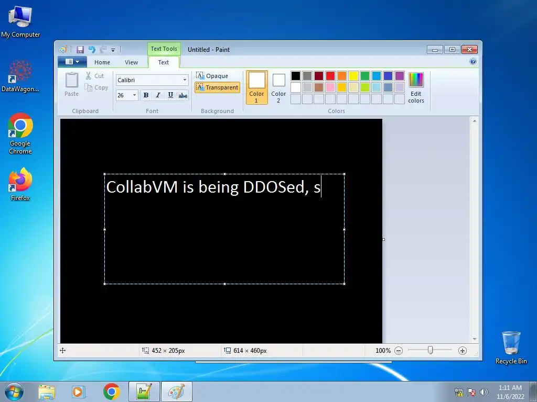Open Google Chrome desktop shortcut
The width and height of the screenshot is (537, 402).
click(x=20, y=133)
